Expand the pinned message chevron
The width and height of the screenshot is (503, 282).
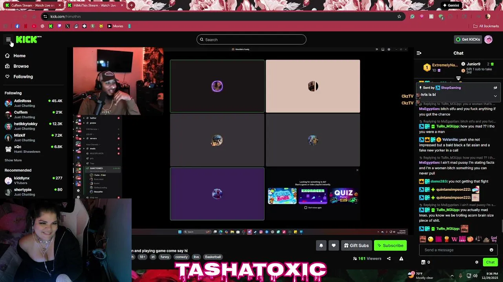495,96
